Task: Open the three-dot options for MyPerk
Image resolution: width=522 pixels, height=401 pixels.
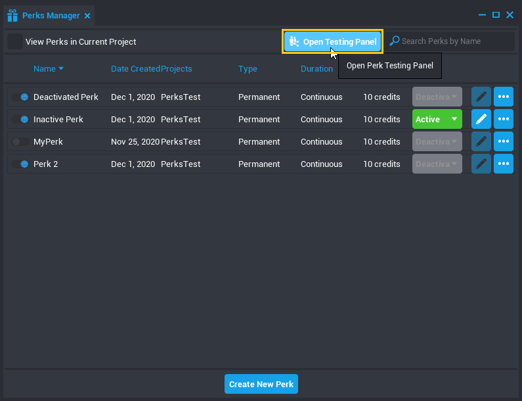Action: tap(504, 141)
